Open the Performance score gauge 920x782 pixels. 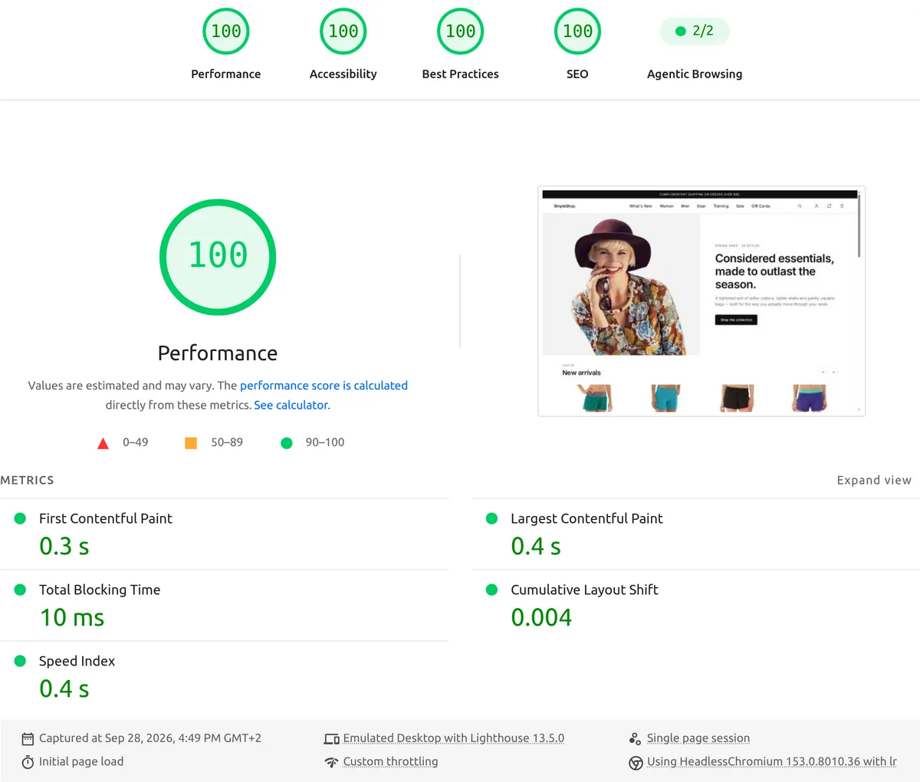pos(225,31)
